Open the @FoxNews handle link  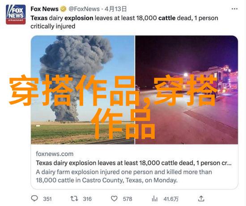(84, 9)
